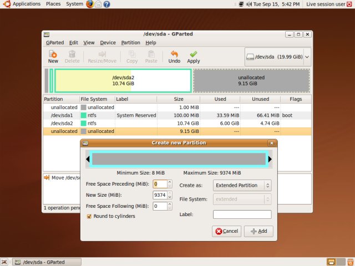Image resolution: width=355 pixels, height=266 pixels.
Task: Open the /dev/sda device selector dropdown
Action: click(277, 56)
